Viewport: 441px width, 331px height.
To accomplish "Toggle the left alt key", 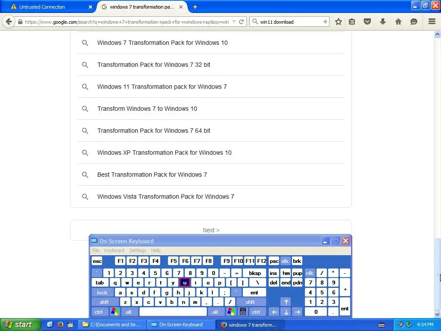I will click(x=128, y=312).
